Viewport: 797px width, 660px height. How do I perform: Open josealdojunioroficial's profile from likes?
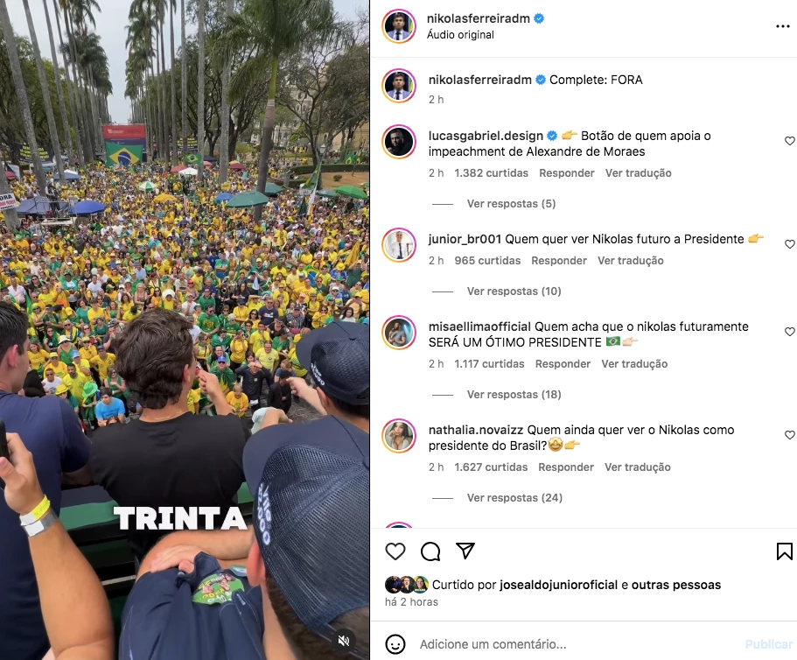pos(558,585)
